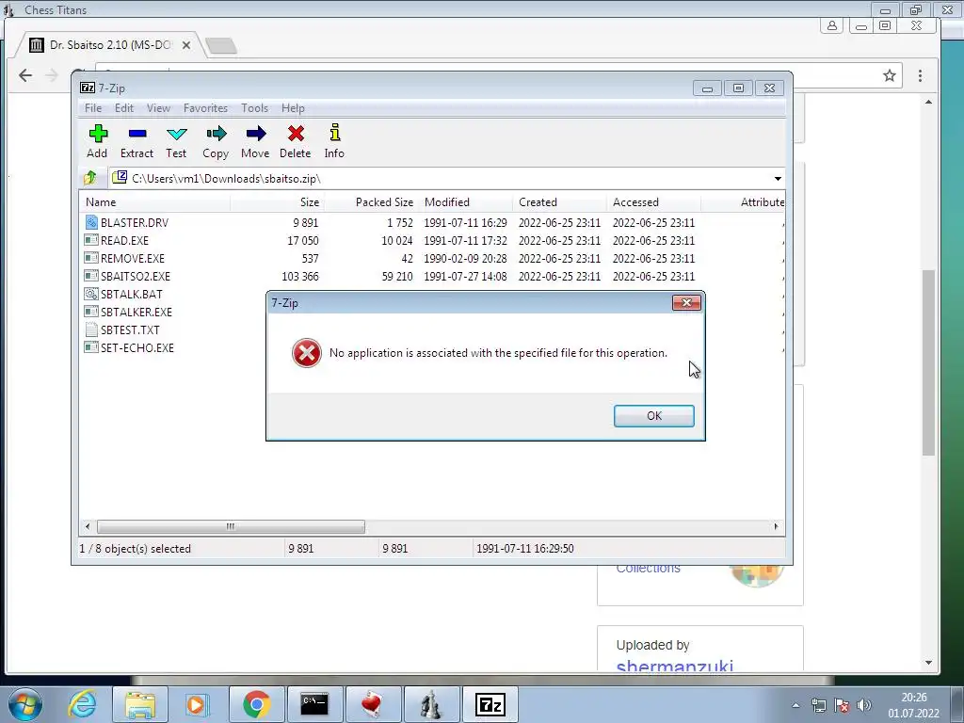This screenshot has width=964, height=723.
Task: Sort by Packed Size column
Action: (x=371, y=202)
